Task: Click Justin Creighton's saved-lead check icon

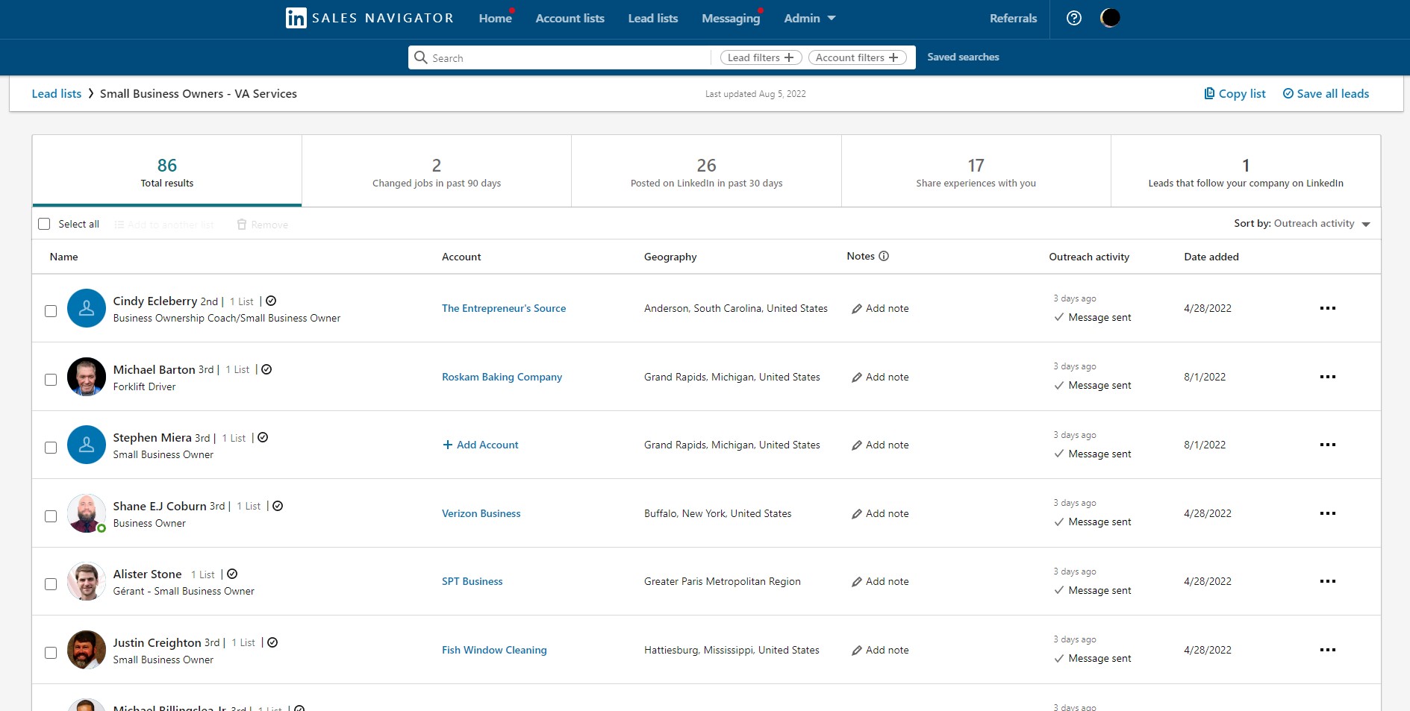Action: tap(272, 642)
